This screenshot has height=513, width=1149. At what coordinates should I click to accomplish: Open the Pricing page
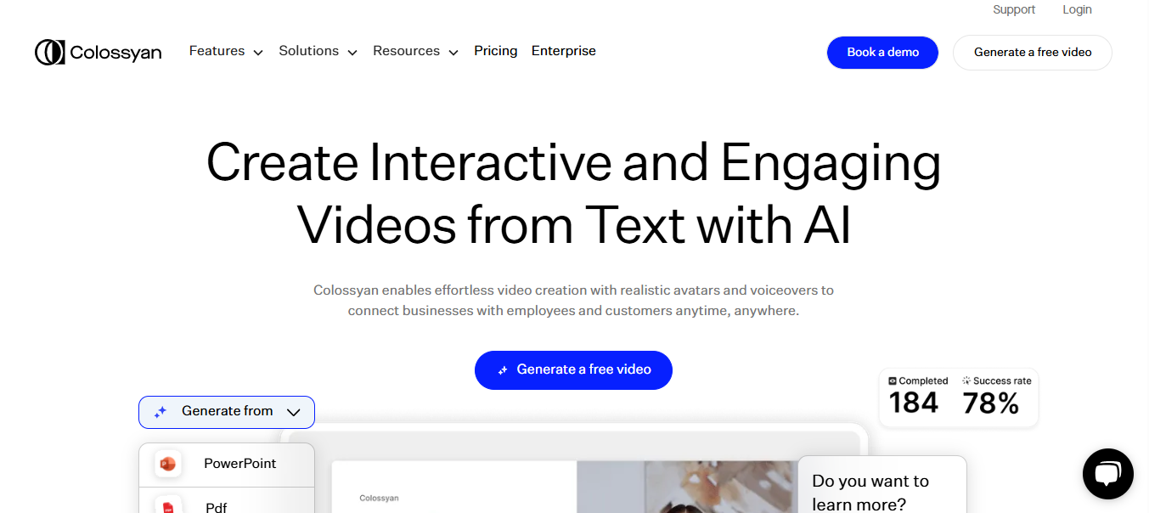(496, 51)
